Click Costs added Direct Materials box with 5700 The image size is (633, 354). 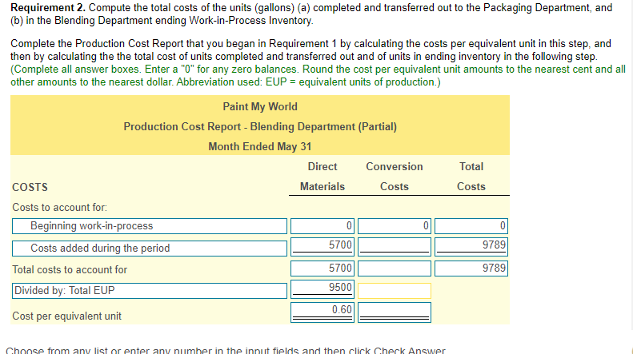point(323,247)
